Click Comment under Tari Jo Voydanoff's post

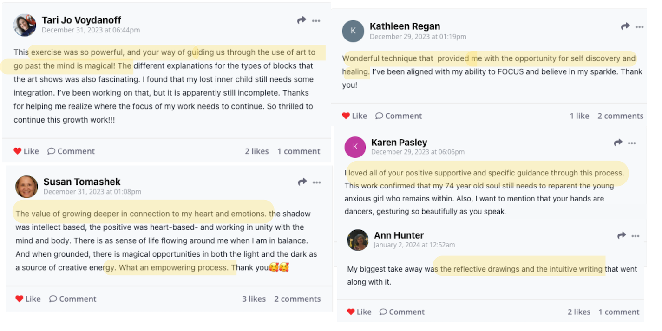click(71, 151)
